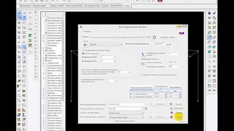Image resolution: width=234 pixels, height=131 pixels.
Task: Click the pencil tool icon at the top left
Action: (x=19, y=13)
